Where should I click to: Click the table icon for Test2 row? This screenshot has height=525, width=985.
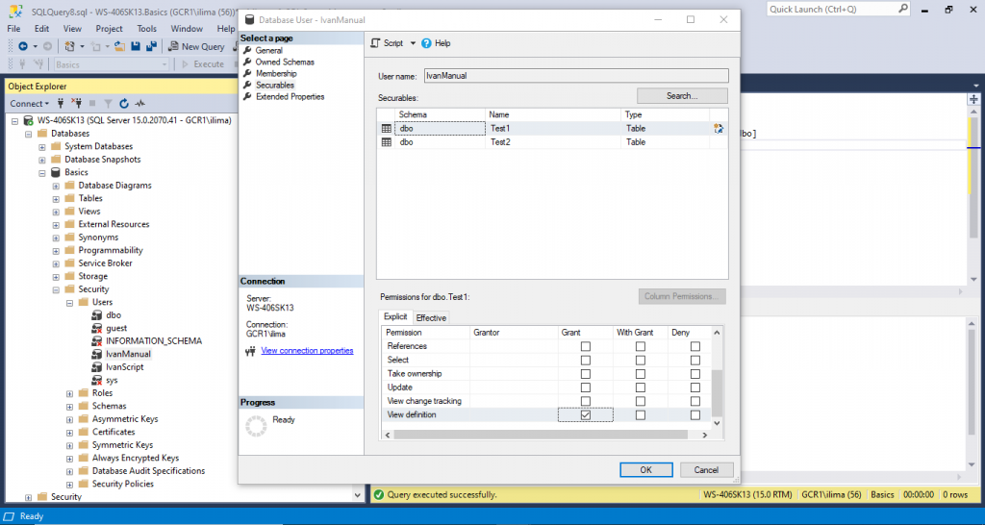[387, 142]
